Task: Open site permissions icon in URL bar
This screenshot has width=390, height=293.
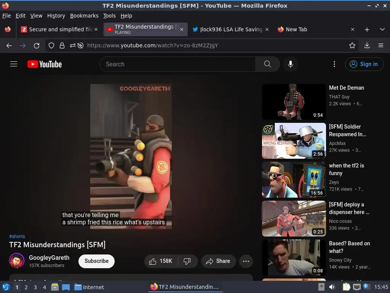Action: tap(73, 45)
